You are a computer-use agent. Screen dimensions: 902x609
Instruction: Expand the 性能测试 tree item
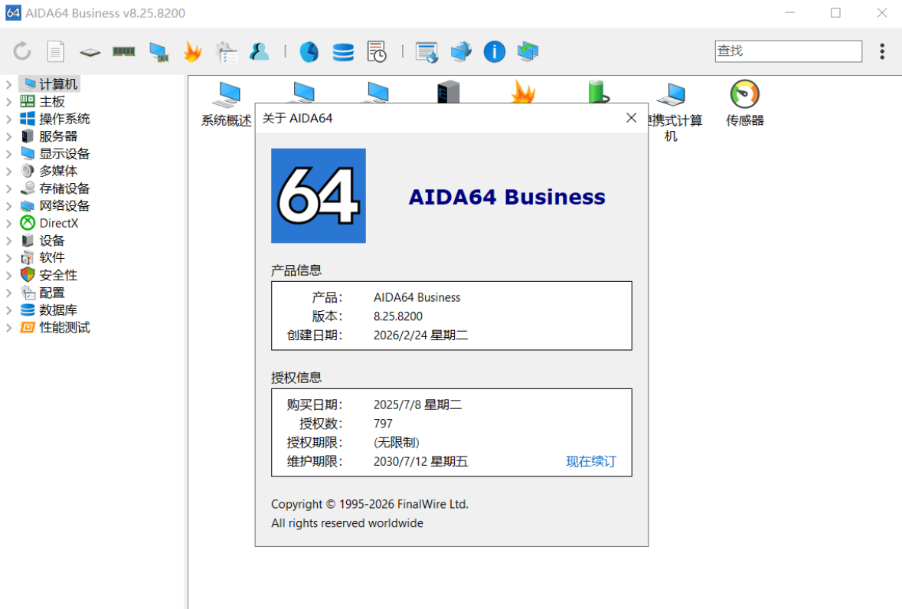[x=7, y=327]
